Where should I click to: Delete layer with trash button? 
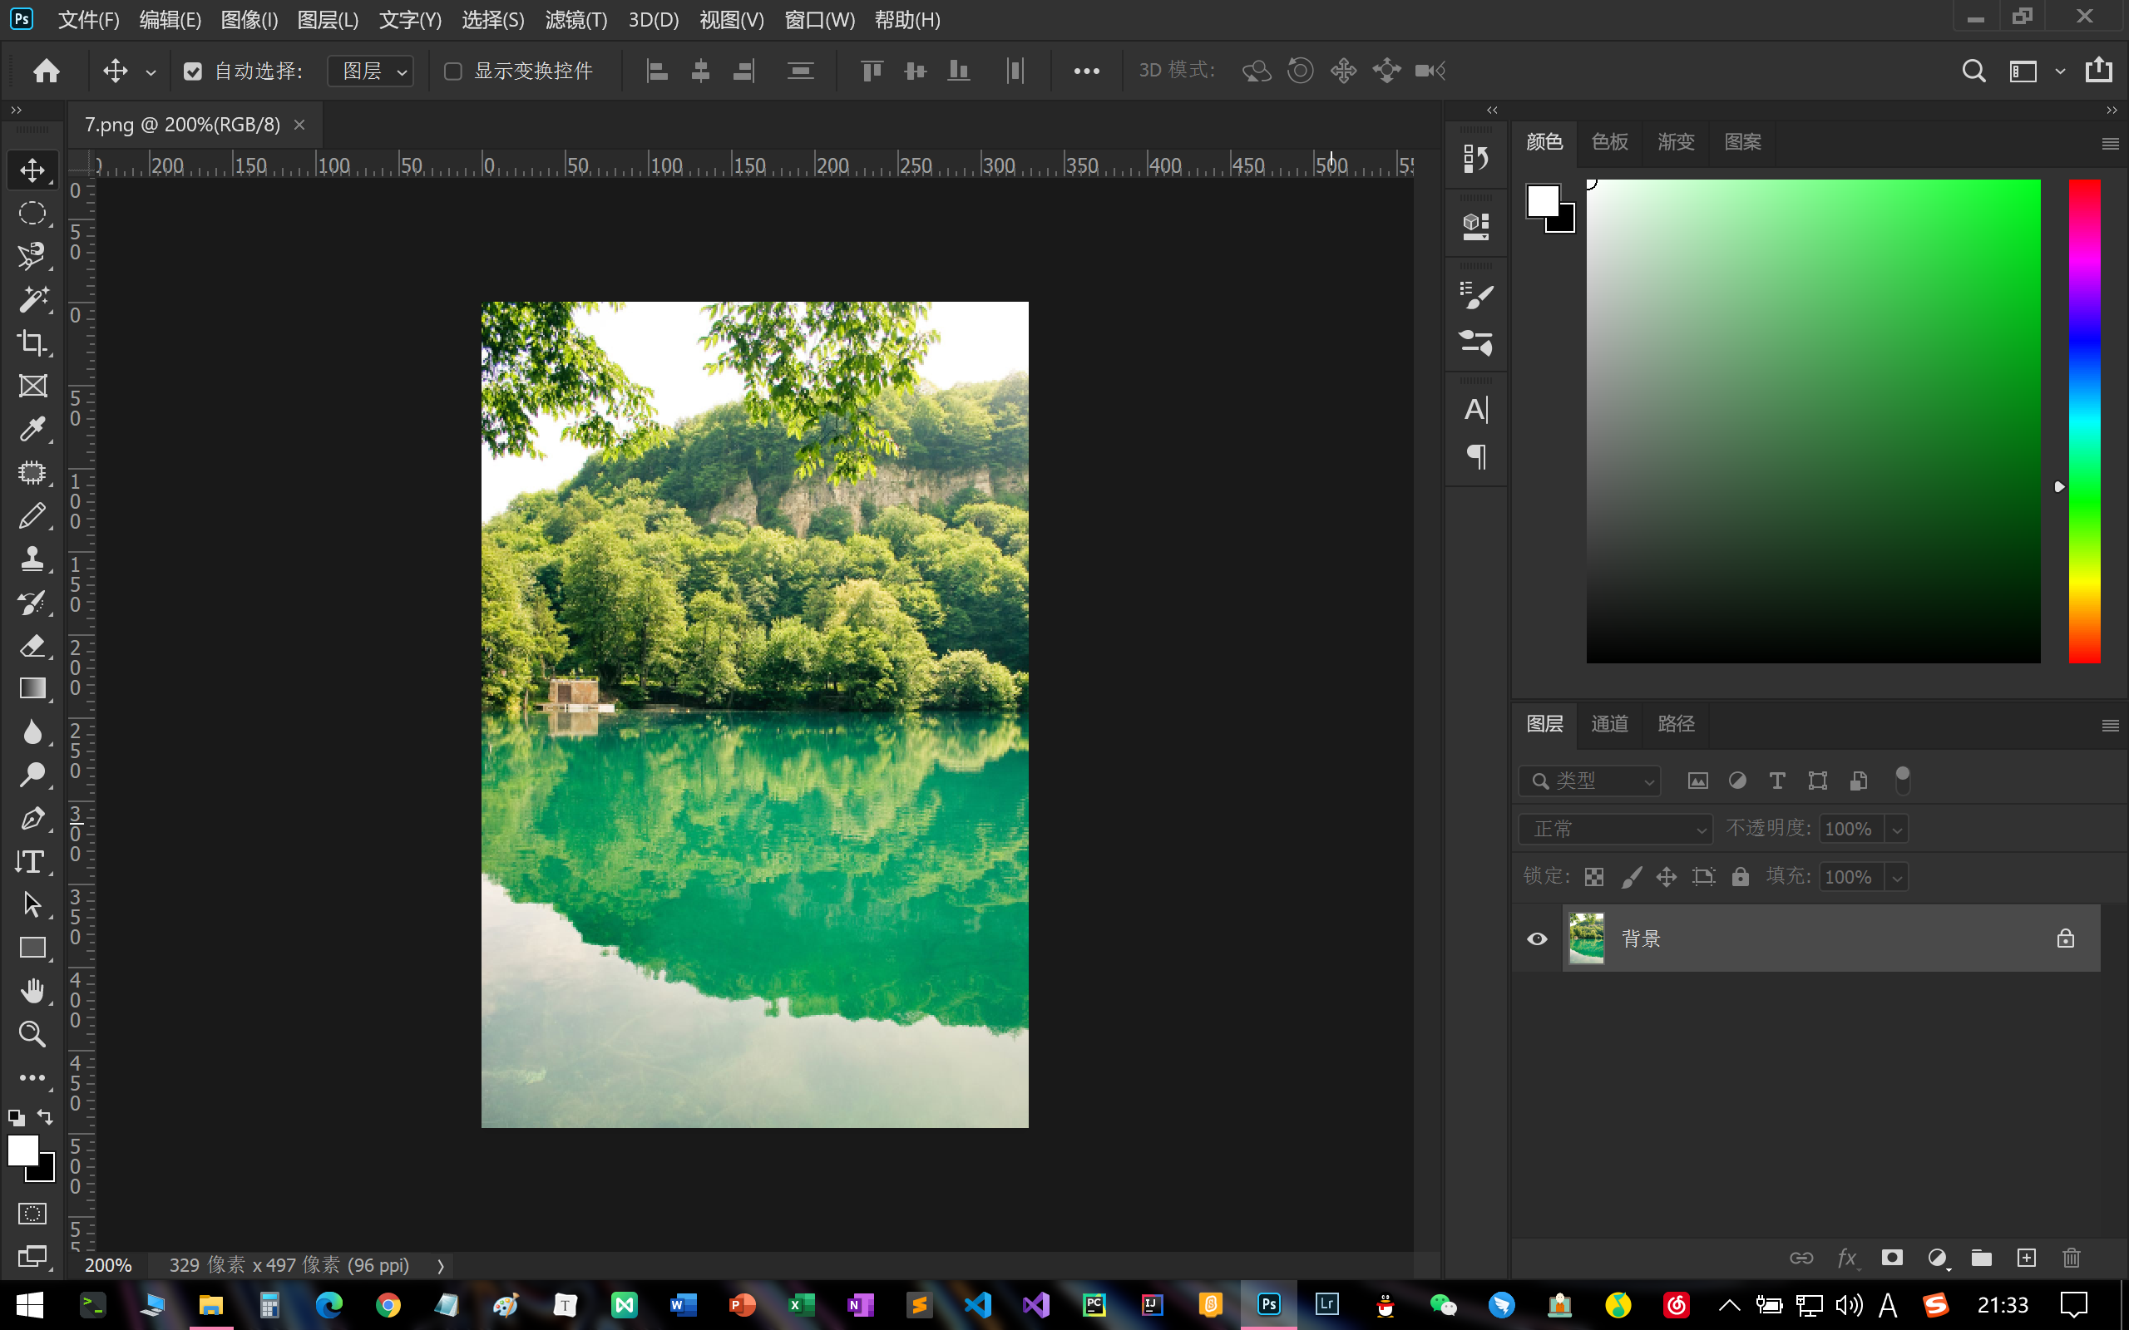2071,1258
